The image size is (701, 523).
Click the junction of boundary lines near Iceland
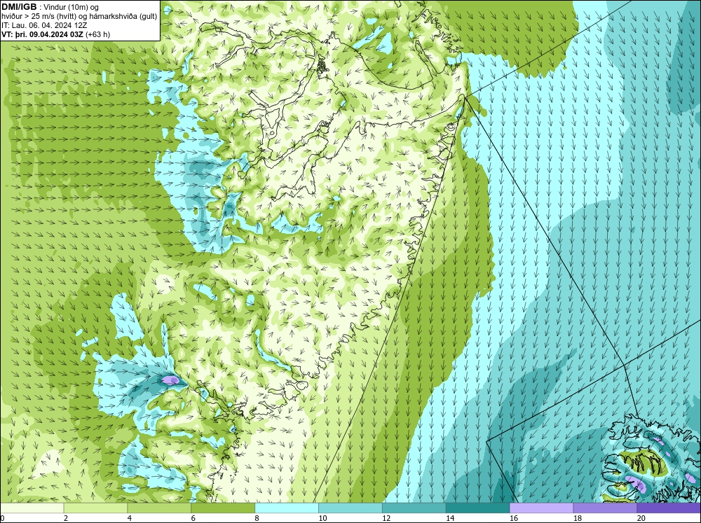coord(624,365)
